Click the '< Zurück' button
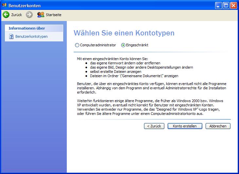 point(154,126)
